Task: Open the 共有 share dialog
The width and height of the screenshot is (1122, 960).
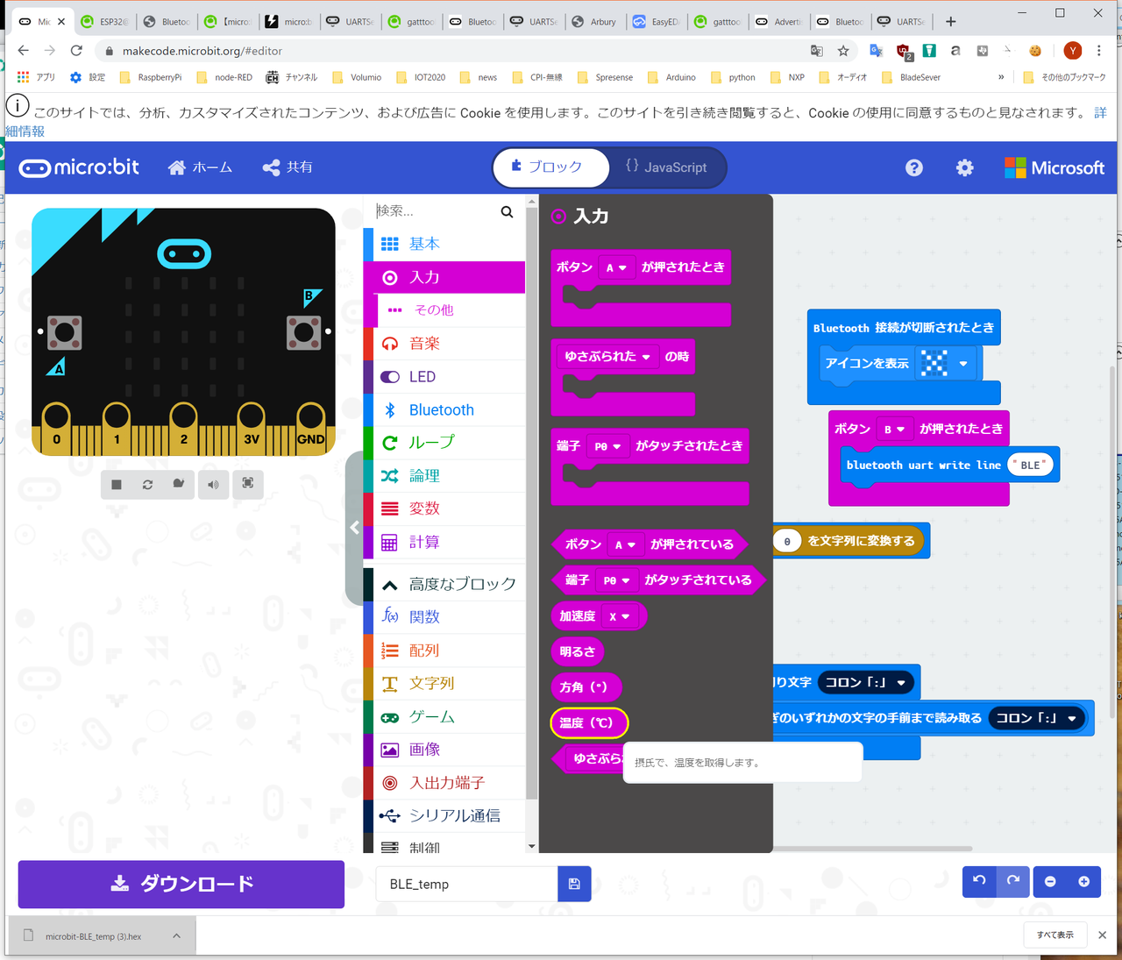Action: [287, 167]
